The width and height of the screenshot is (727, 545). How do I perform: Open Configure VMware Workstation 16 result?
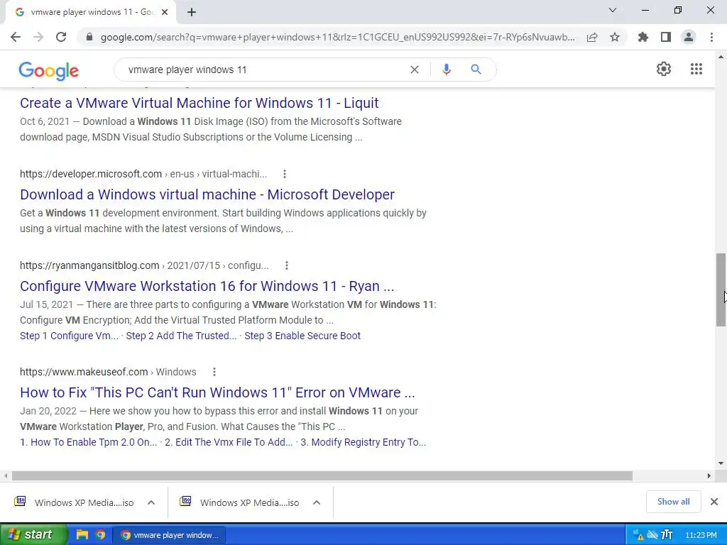point(207,286)
